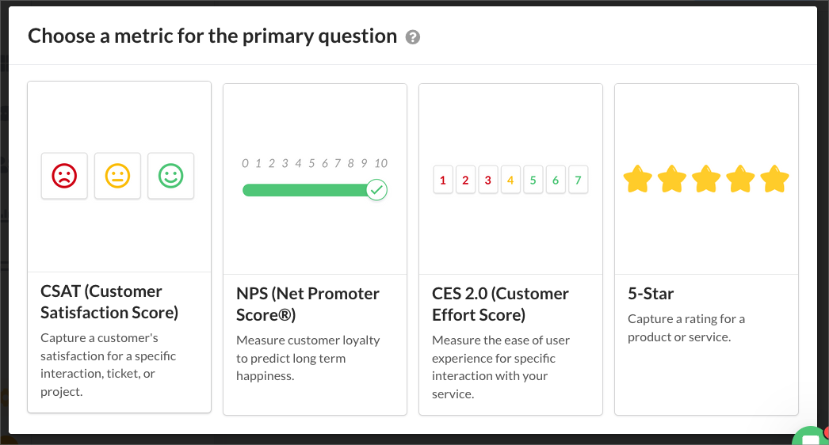The image size is (829, 445).
Task: Click the help question mark icon
Action: click(413, 37)
